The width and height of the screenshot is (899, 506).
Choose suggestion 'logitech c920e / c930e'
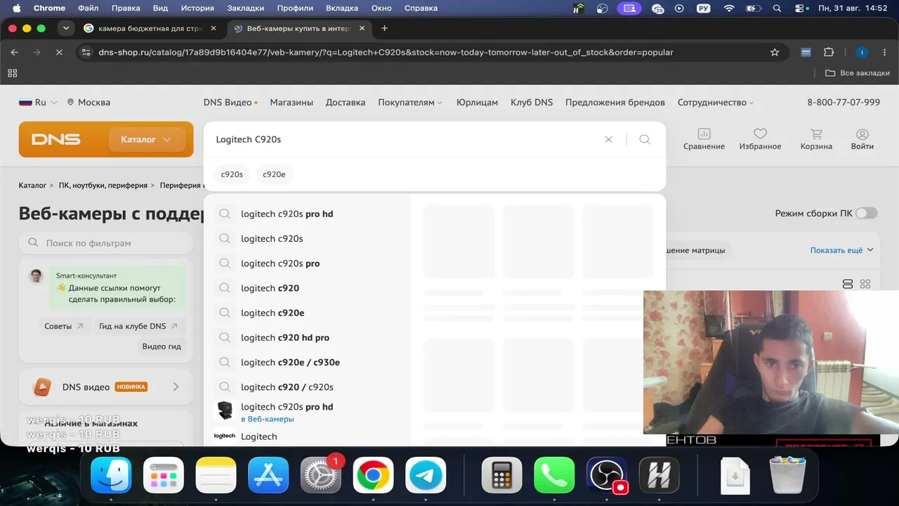click(290, 362)
